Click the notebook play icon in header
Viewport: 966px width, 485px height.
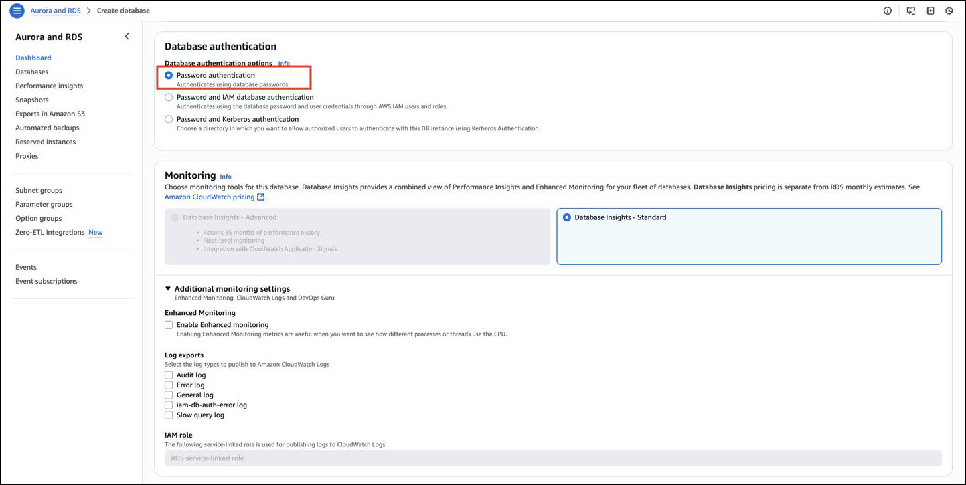930,11
